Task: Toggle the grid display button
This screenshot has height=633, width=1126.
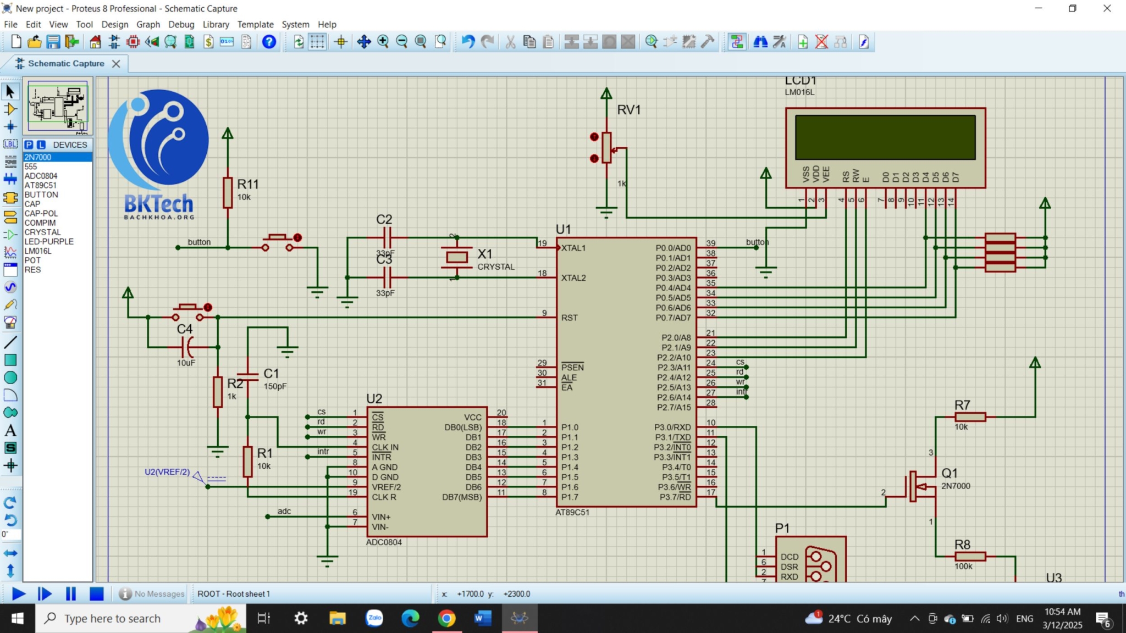Action: [317, 42]
